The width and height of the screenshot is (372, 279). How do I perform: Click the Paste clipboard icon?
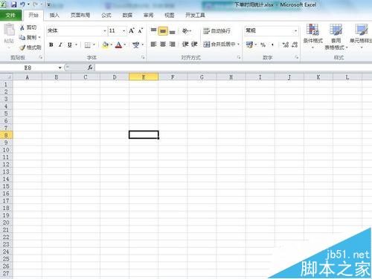[9, 30]
